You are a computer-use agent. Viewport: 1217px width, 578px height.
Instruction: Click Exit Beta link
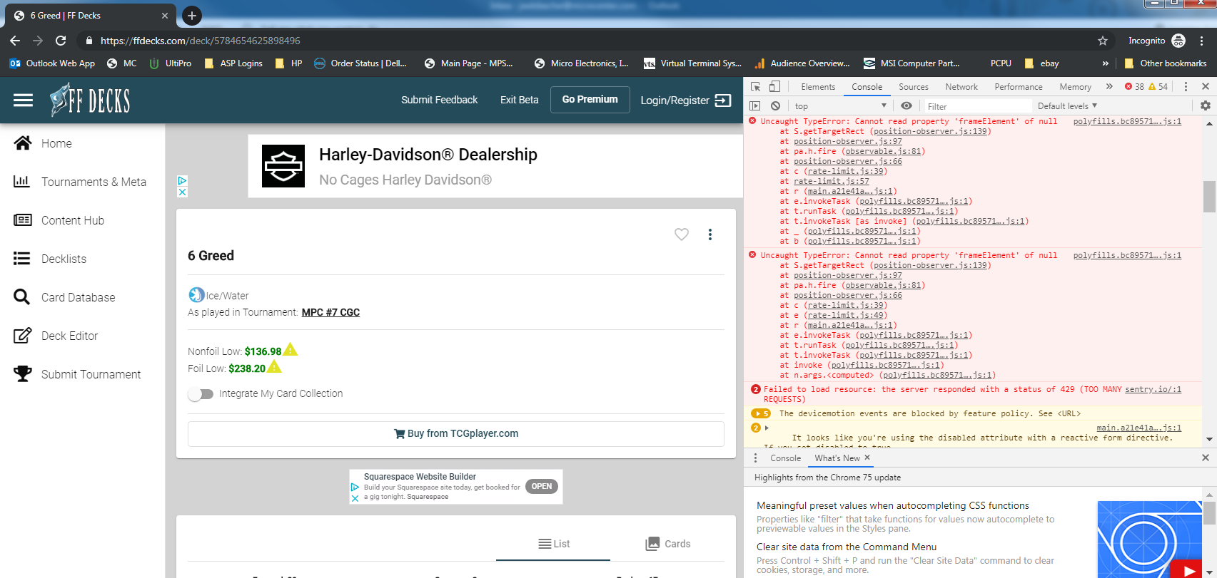pyautogui.click(x=519, y=100)
